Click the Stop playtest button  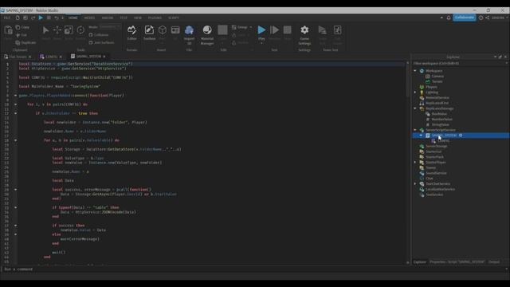click(287, 30)
